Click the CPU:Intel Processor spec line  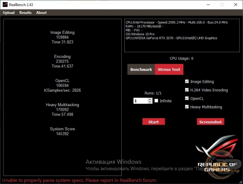coord(177,22)
